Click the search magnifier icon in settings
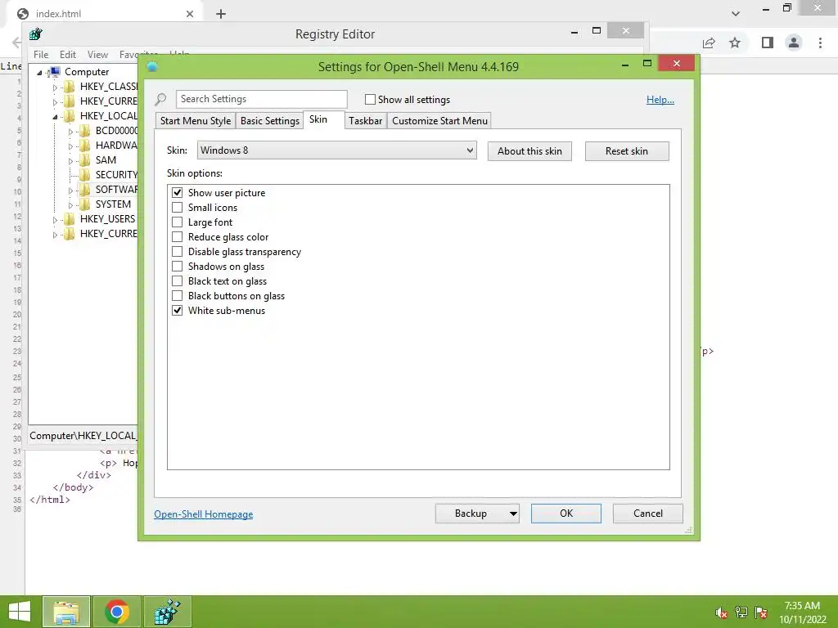Image resolution: width=838 pixels, height=628 pixels. [x=160, y=99]
